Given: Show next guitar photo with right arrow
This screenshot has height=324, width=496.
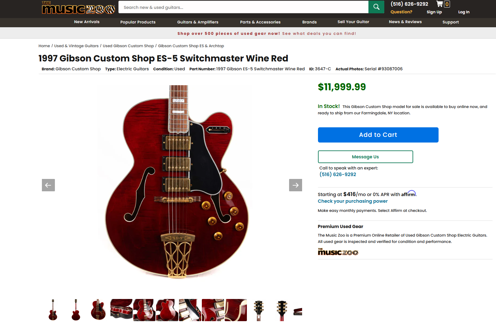Looking at the screenshot, I should [x=295, y=185].
